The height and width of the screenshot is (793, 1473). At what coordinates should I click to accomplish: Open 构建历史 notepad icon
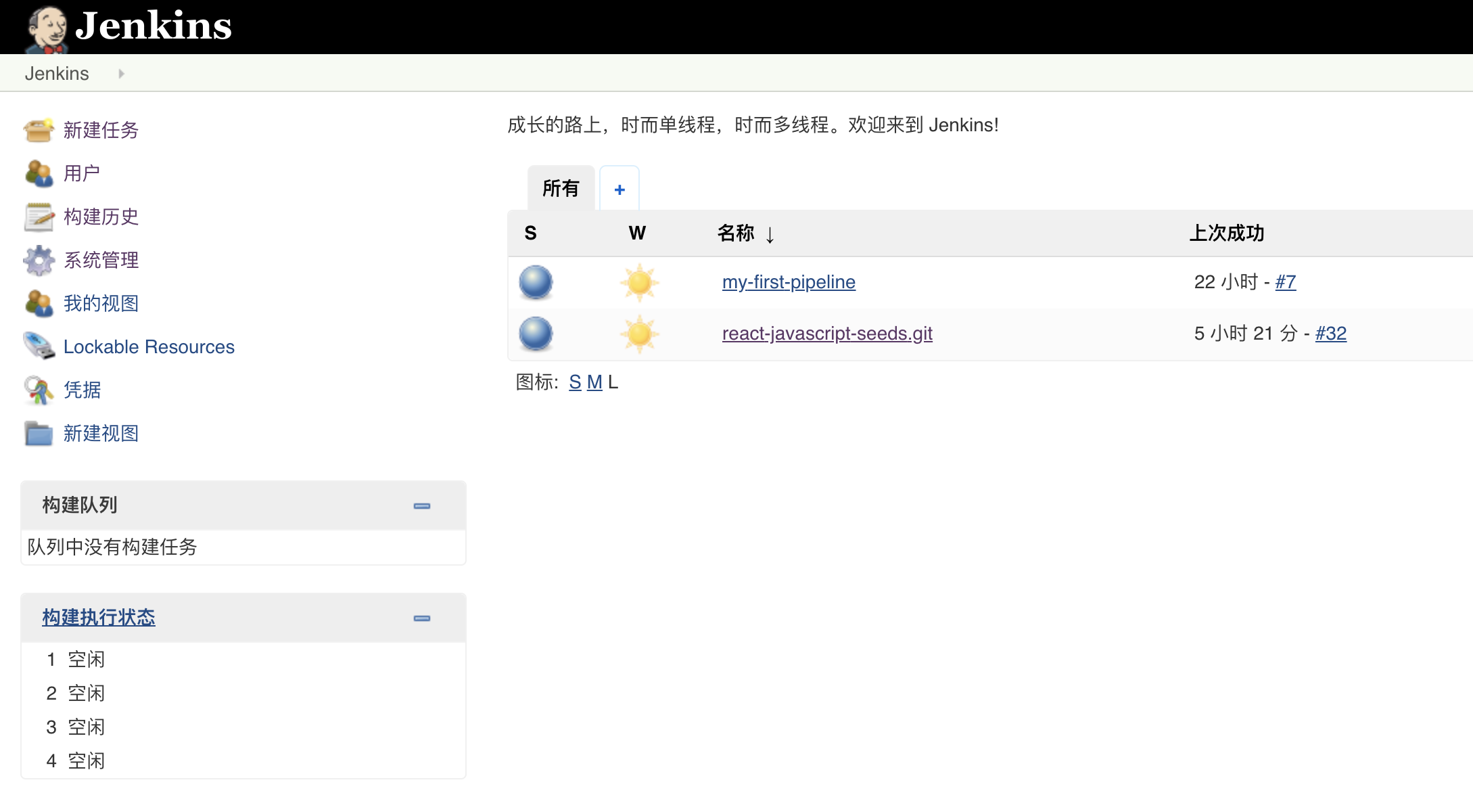(39, 217)
